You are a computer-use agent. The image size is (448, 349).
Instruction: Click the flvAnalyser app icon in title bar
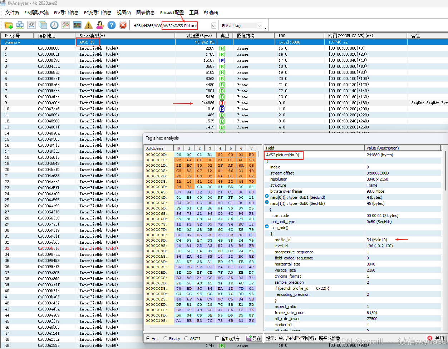3,3
